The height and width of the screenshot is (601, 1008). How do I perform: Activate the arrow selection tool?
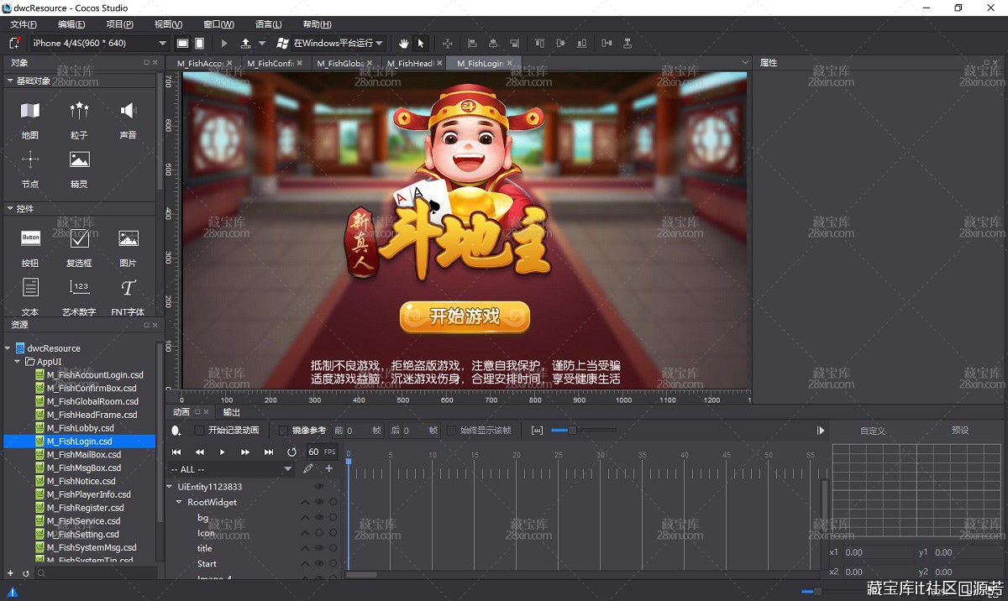[x=421, y=43]
